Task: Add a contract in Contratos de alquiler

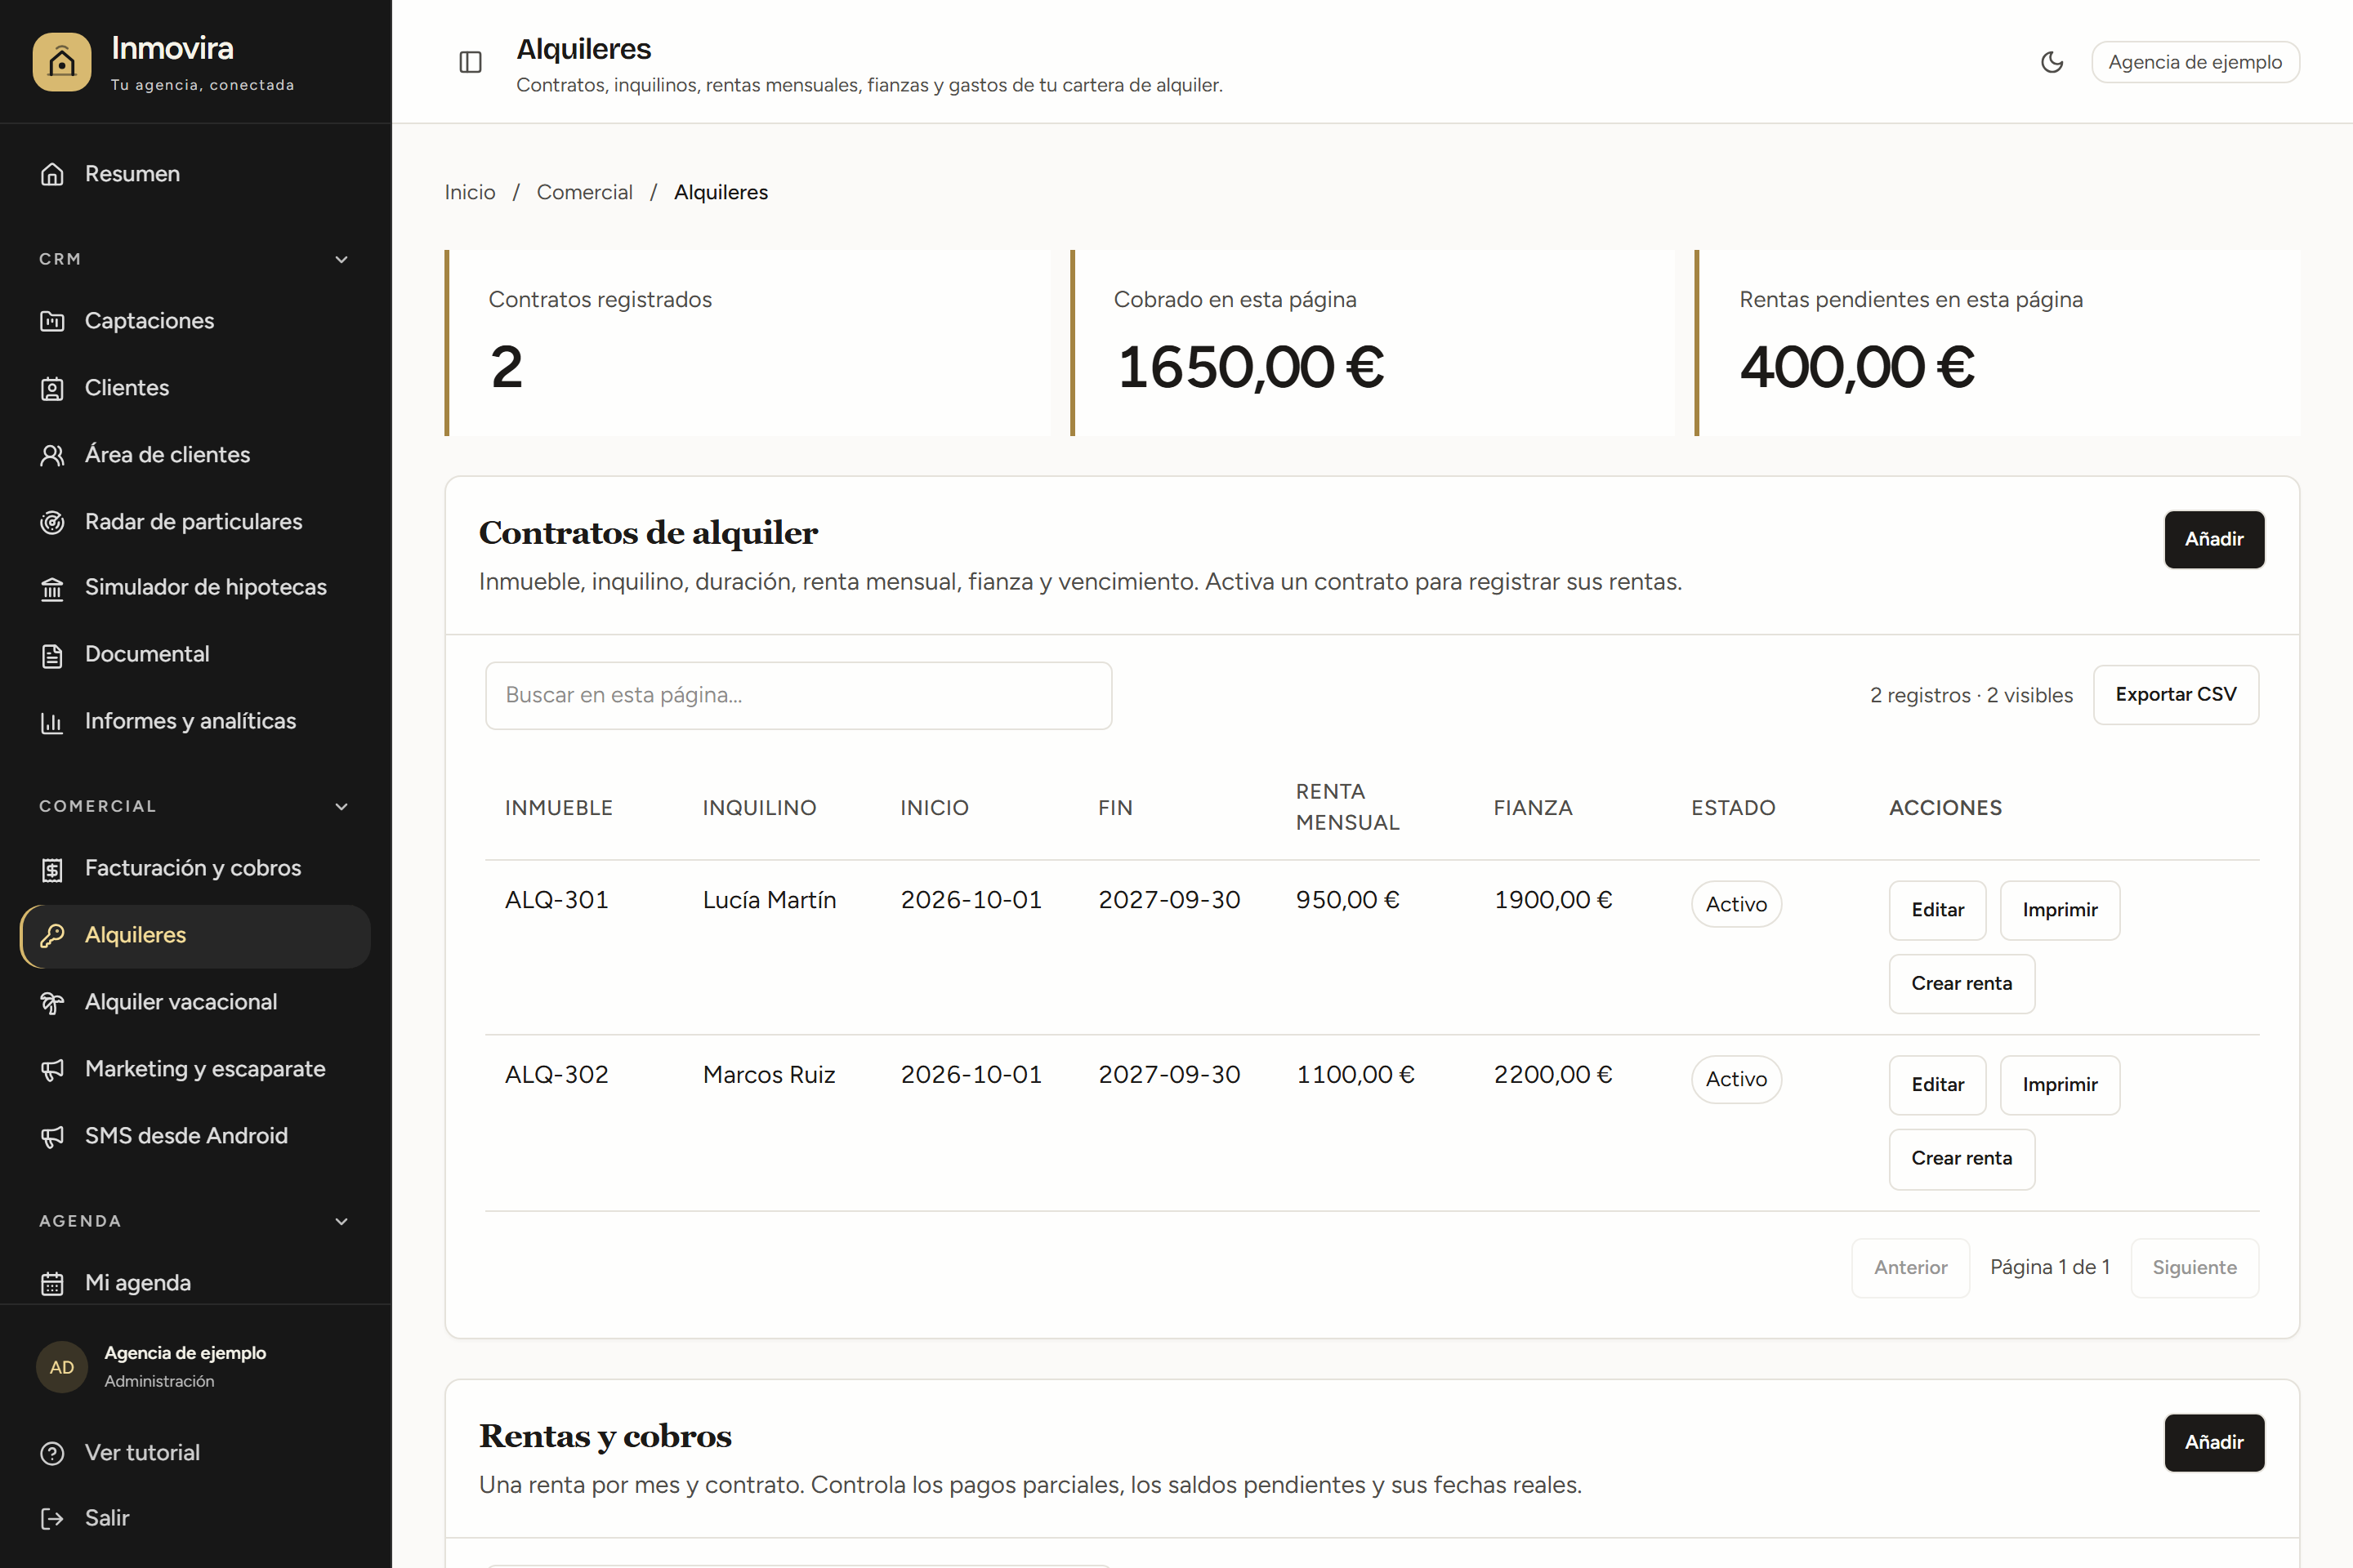Action: [2214, 540]
